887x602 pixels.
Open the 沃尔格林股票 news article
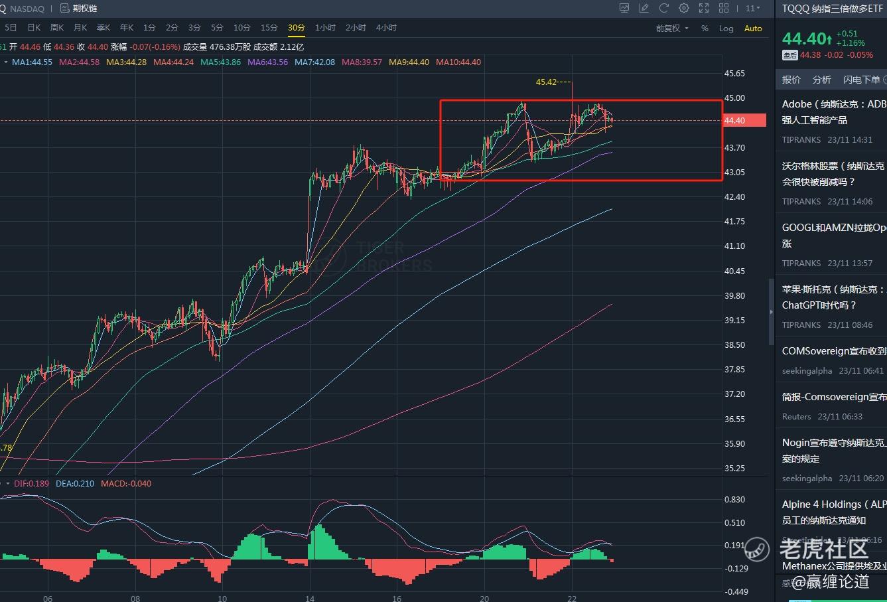(831, 183)
